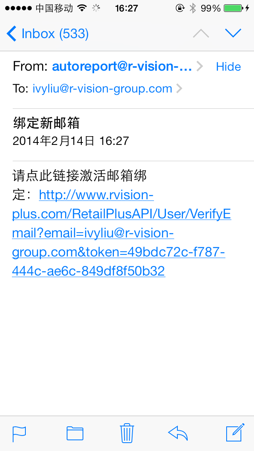The image size is (254, 451).
Task: Open sender autoreport@r-vision contact
Action: (x=122, y=67)
